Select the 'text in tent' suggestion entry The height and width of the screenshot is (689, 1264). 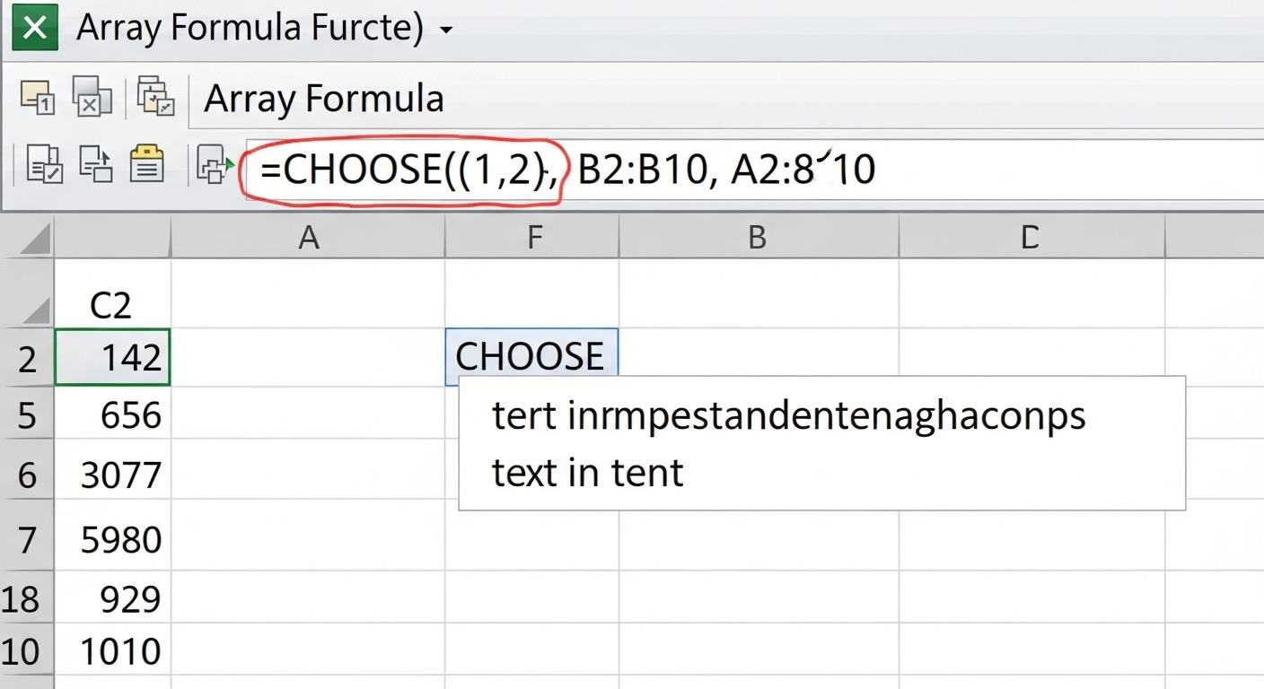[x=587, y=473]
